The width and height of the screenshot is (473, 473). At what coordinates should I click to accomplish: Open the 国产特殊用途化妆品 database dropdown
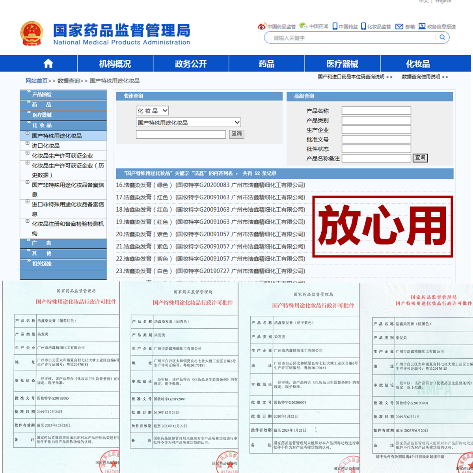coord(188,123)
